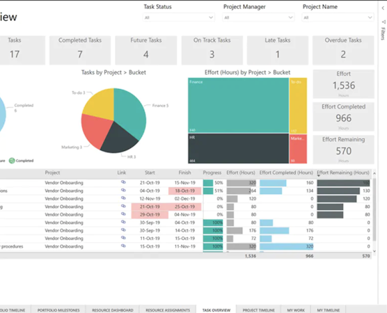
Task: Switch to the Resource Dashboard tab
Action: click(x=113, y=310)
